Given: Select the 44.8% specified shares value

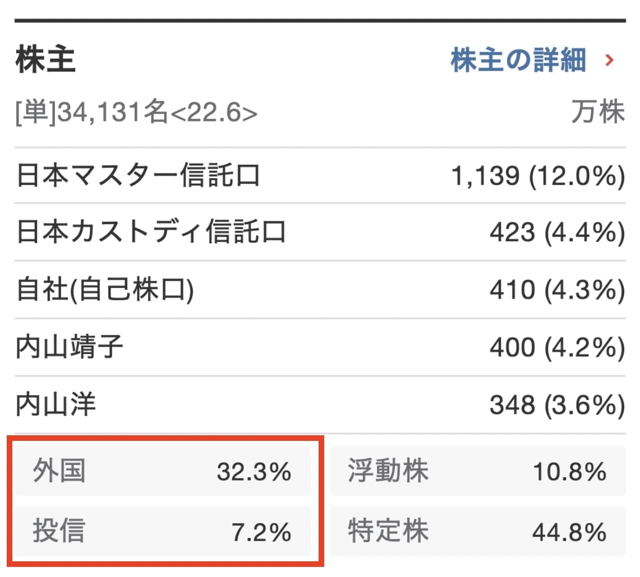Looking at the screenshot, I should tap(568, 533).
